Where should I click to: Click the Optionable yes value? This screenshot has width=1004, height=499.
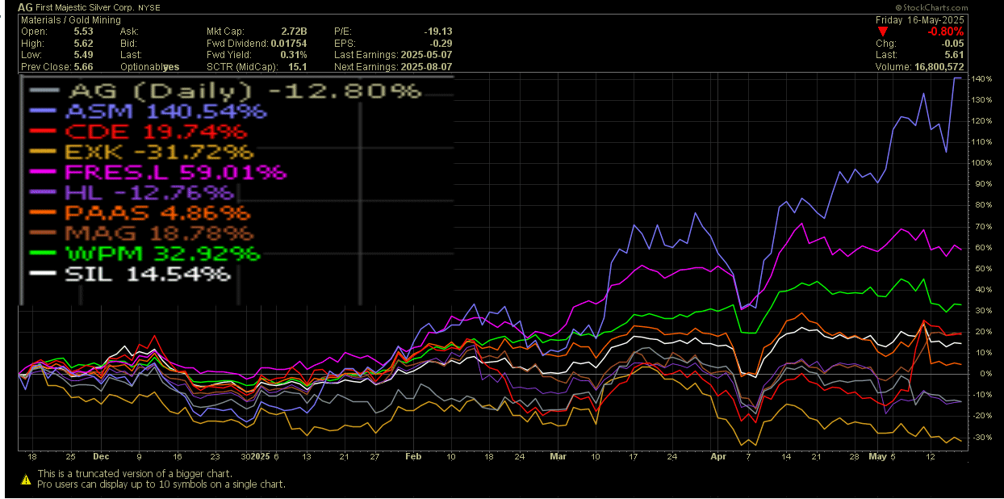tap(171, 67)
